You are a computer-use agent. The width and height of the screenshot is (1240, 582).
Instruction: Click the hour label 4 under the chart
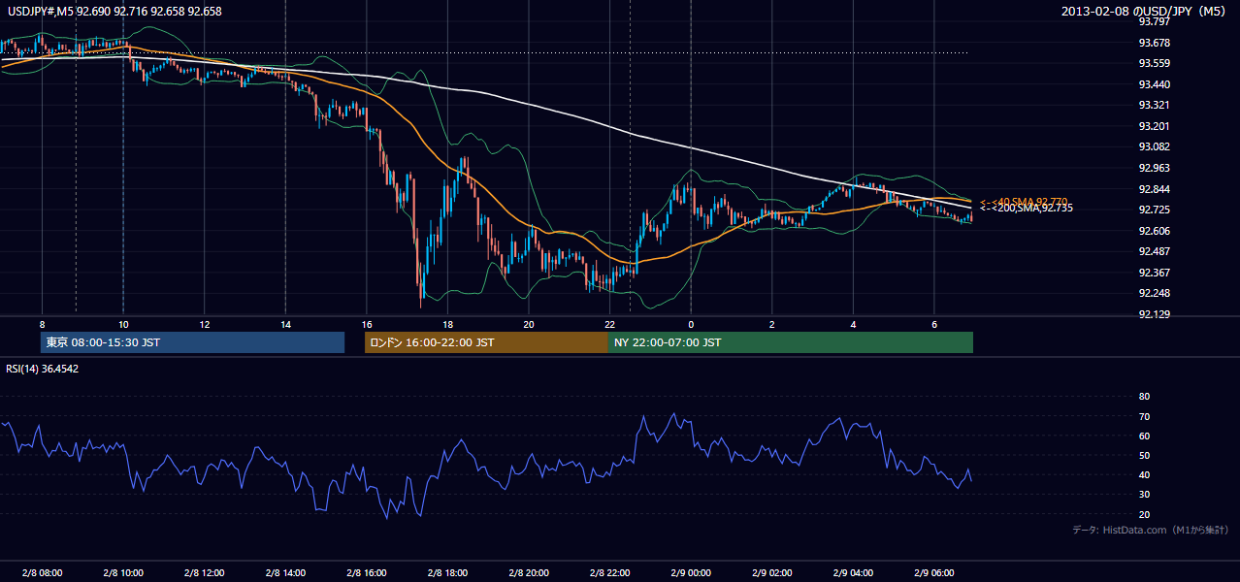pyautogui.click(x=853, y=324)
